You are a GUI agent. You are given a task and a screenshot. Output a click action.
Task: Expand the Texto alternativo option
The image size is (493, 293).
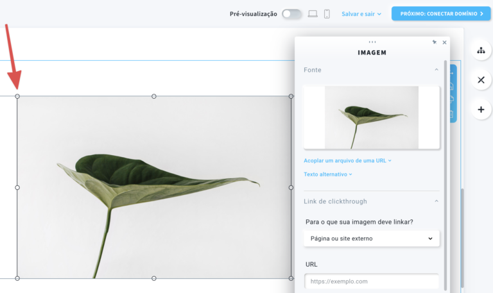(x=327, y=174)
